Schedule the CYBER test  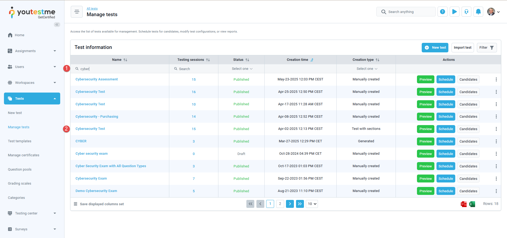point(446,141)
